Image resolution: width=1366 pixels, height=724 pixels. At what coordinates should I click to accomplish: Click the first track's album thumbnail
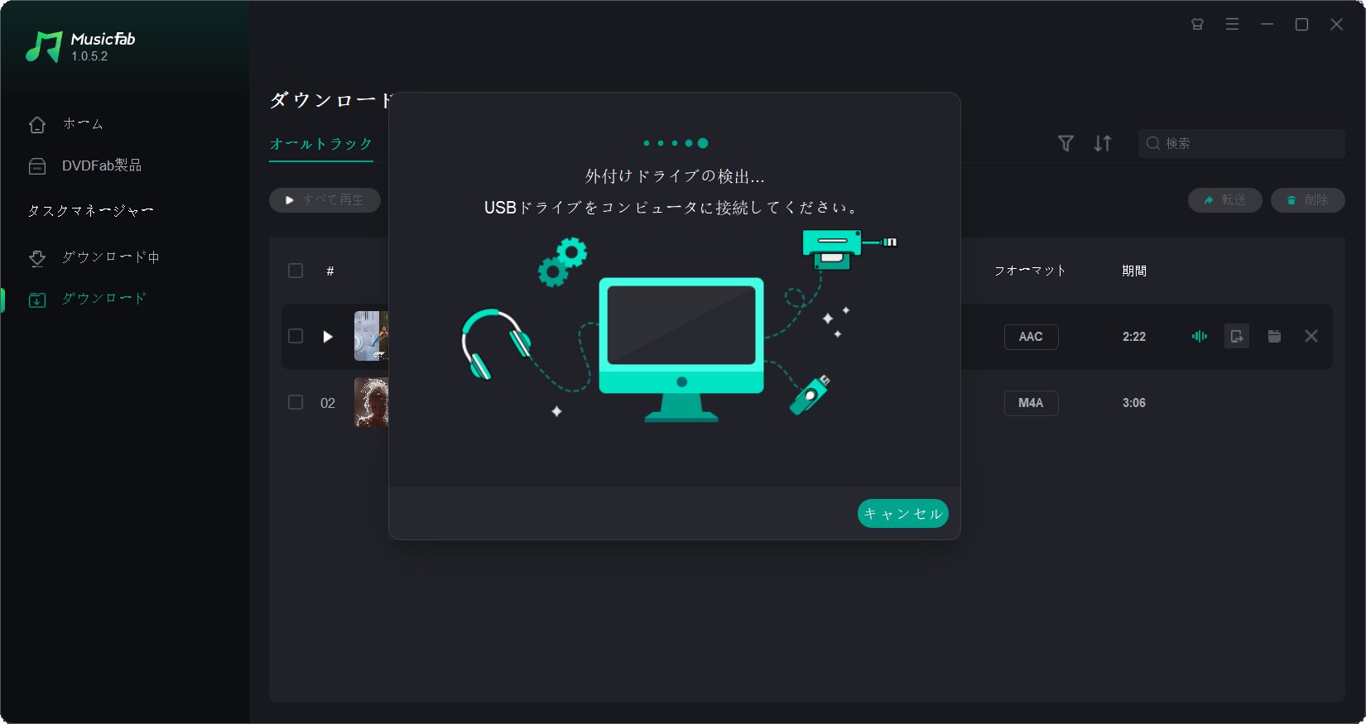pos(372,336)
